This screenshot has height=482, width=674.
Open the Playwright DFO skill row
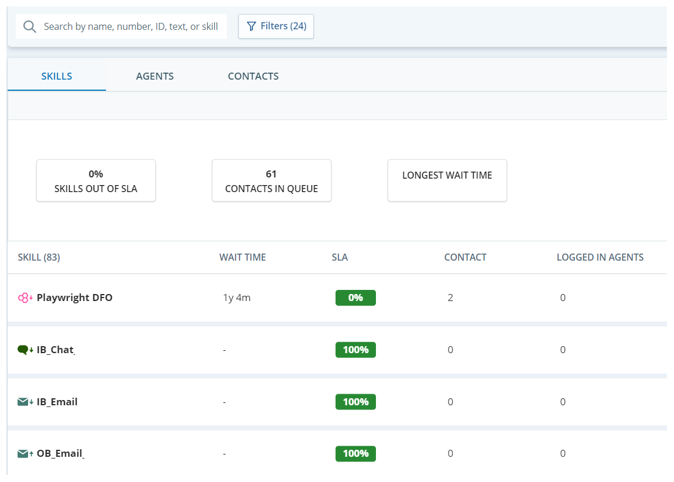pyautogui.click(x=337, y=298)
